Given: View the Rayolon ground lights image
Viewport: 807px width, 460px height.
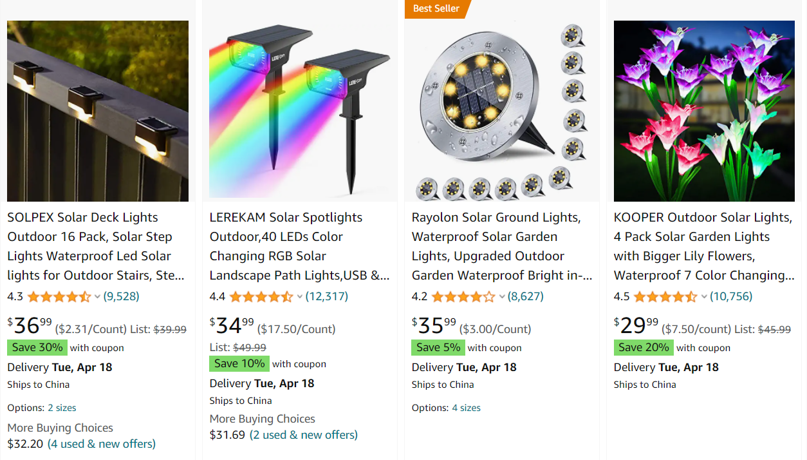Looking at the screenshot, I should tap(502, 111).
